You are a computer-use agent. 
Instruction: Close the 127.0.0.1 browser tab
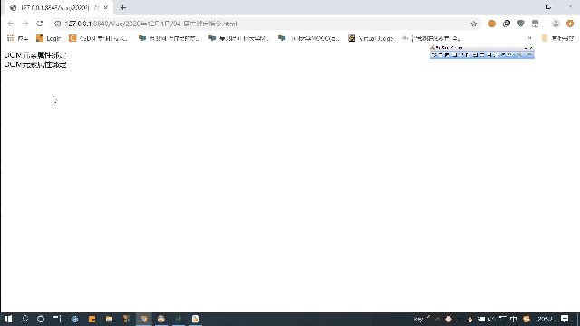pos(105,7)
